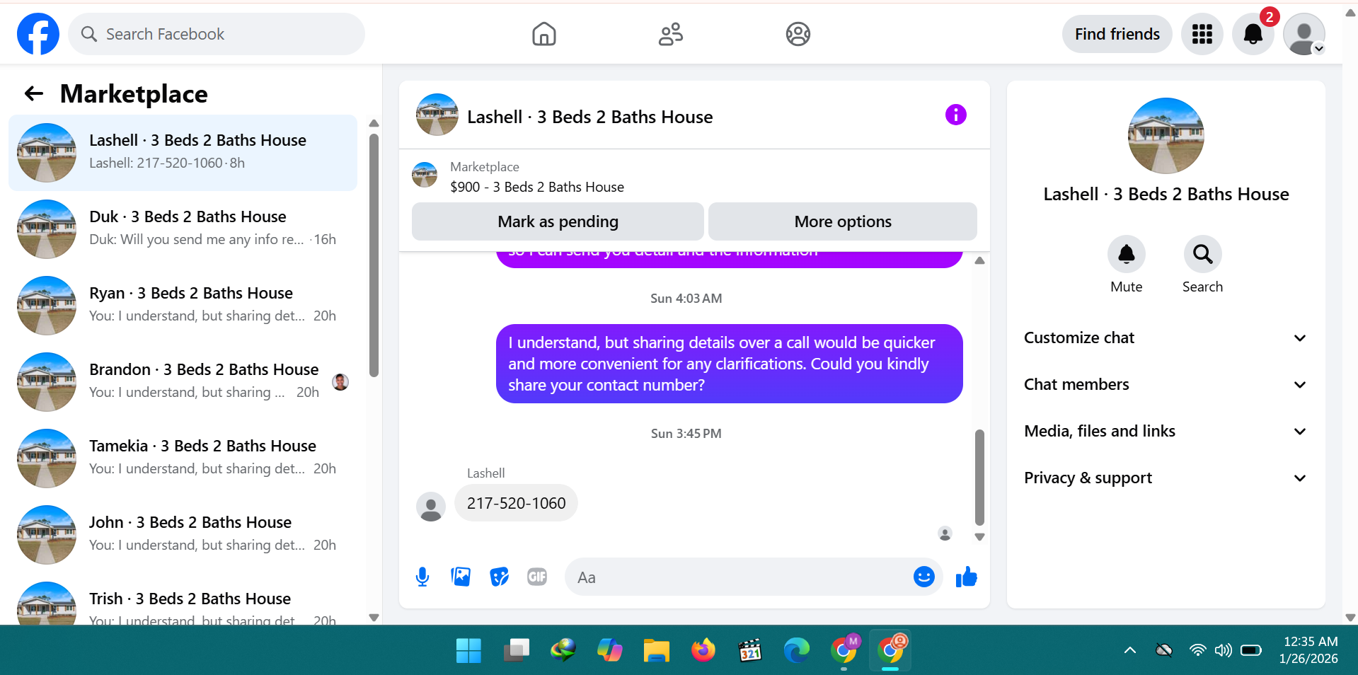Image resolution: width=1358 pixels, height=675 pixels.
Task: Expand Privacy & support section
Action: click(1166, 478)
